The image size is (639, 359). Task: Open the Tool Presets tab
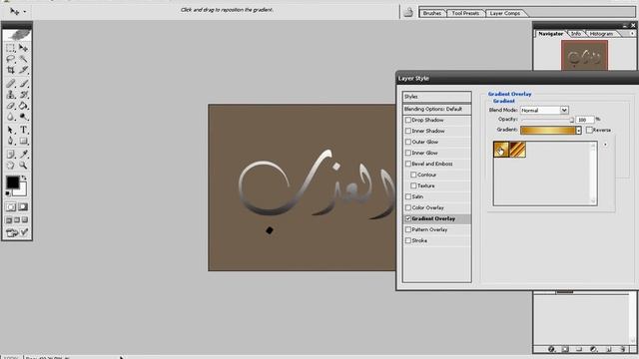465,13
